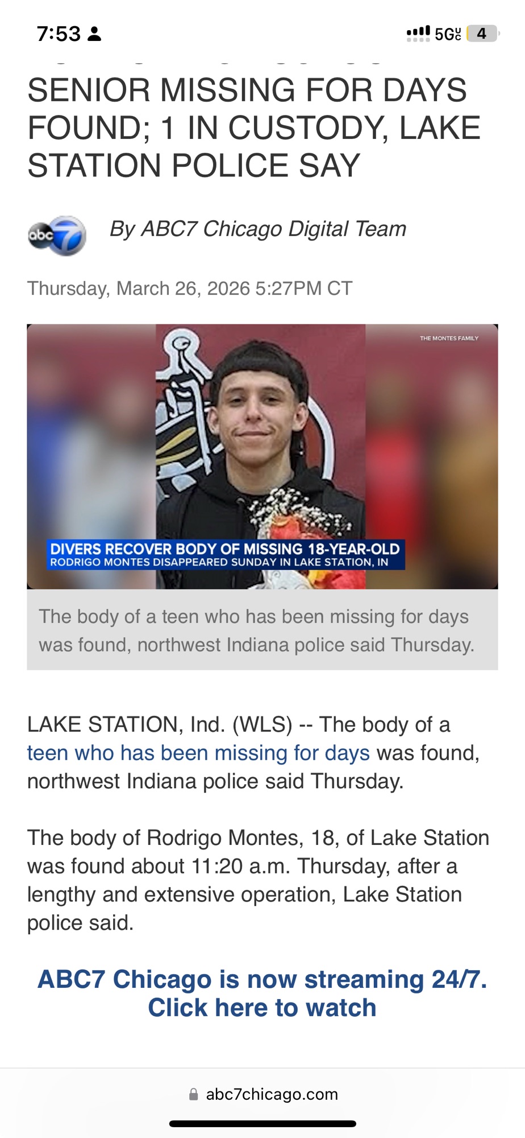The width and height of the screenshot is (525, 1138).
Task: Tap the "Divers recover body" banner on image
Action: [226, 555]
